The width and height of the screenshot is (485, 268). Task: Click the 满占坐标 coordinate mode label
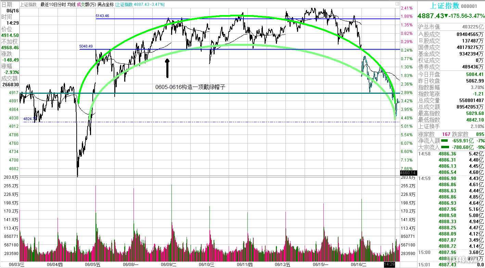pyautogui.click(x=105, y=4)
